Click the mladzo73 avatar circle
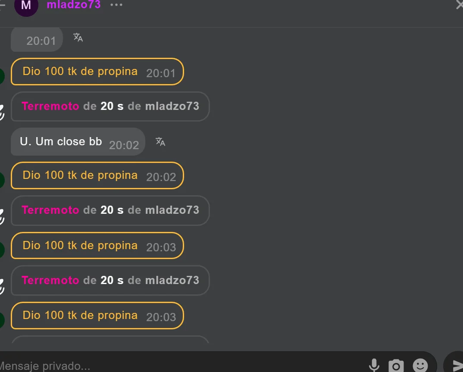 point(26,5)
